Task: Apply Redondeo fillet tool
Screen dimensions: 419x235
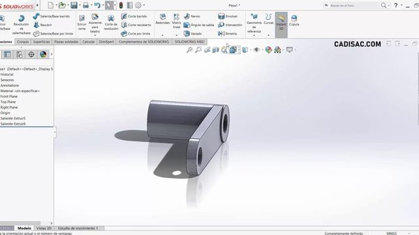Action: click(x=162, y=19)
